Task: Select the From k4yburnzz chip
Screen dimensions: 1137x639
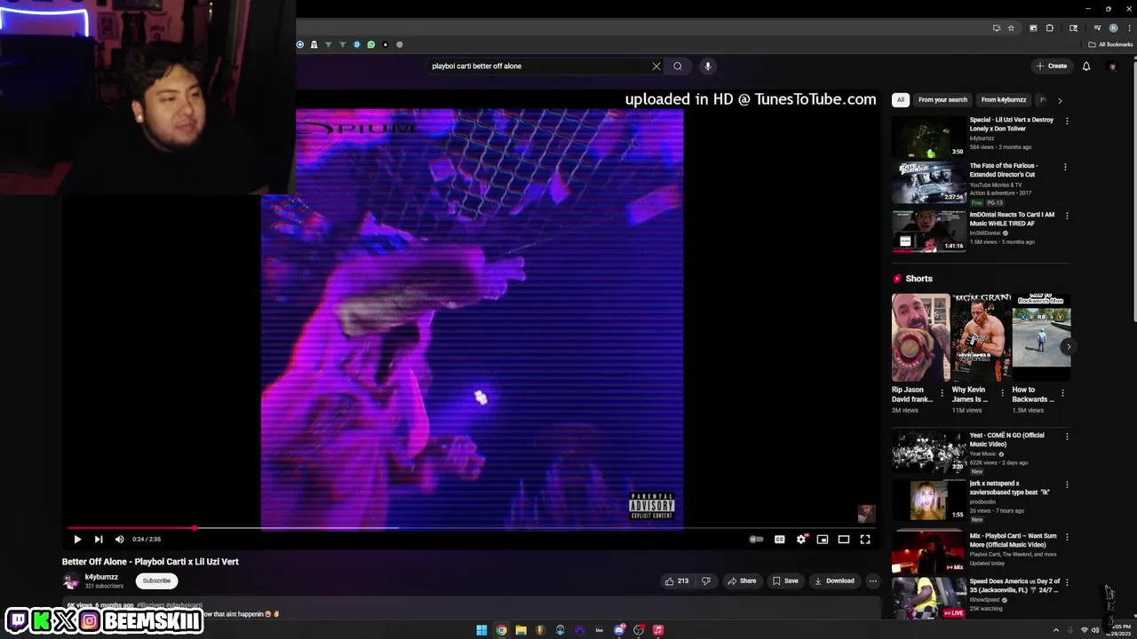Action: tap(1004, 99)
